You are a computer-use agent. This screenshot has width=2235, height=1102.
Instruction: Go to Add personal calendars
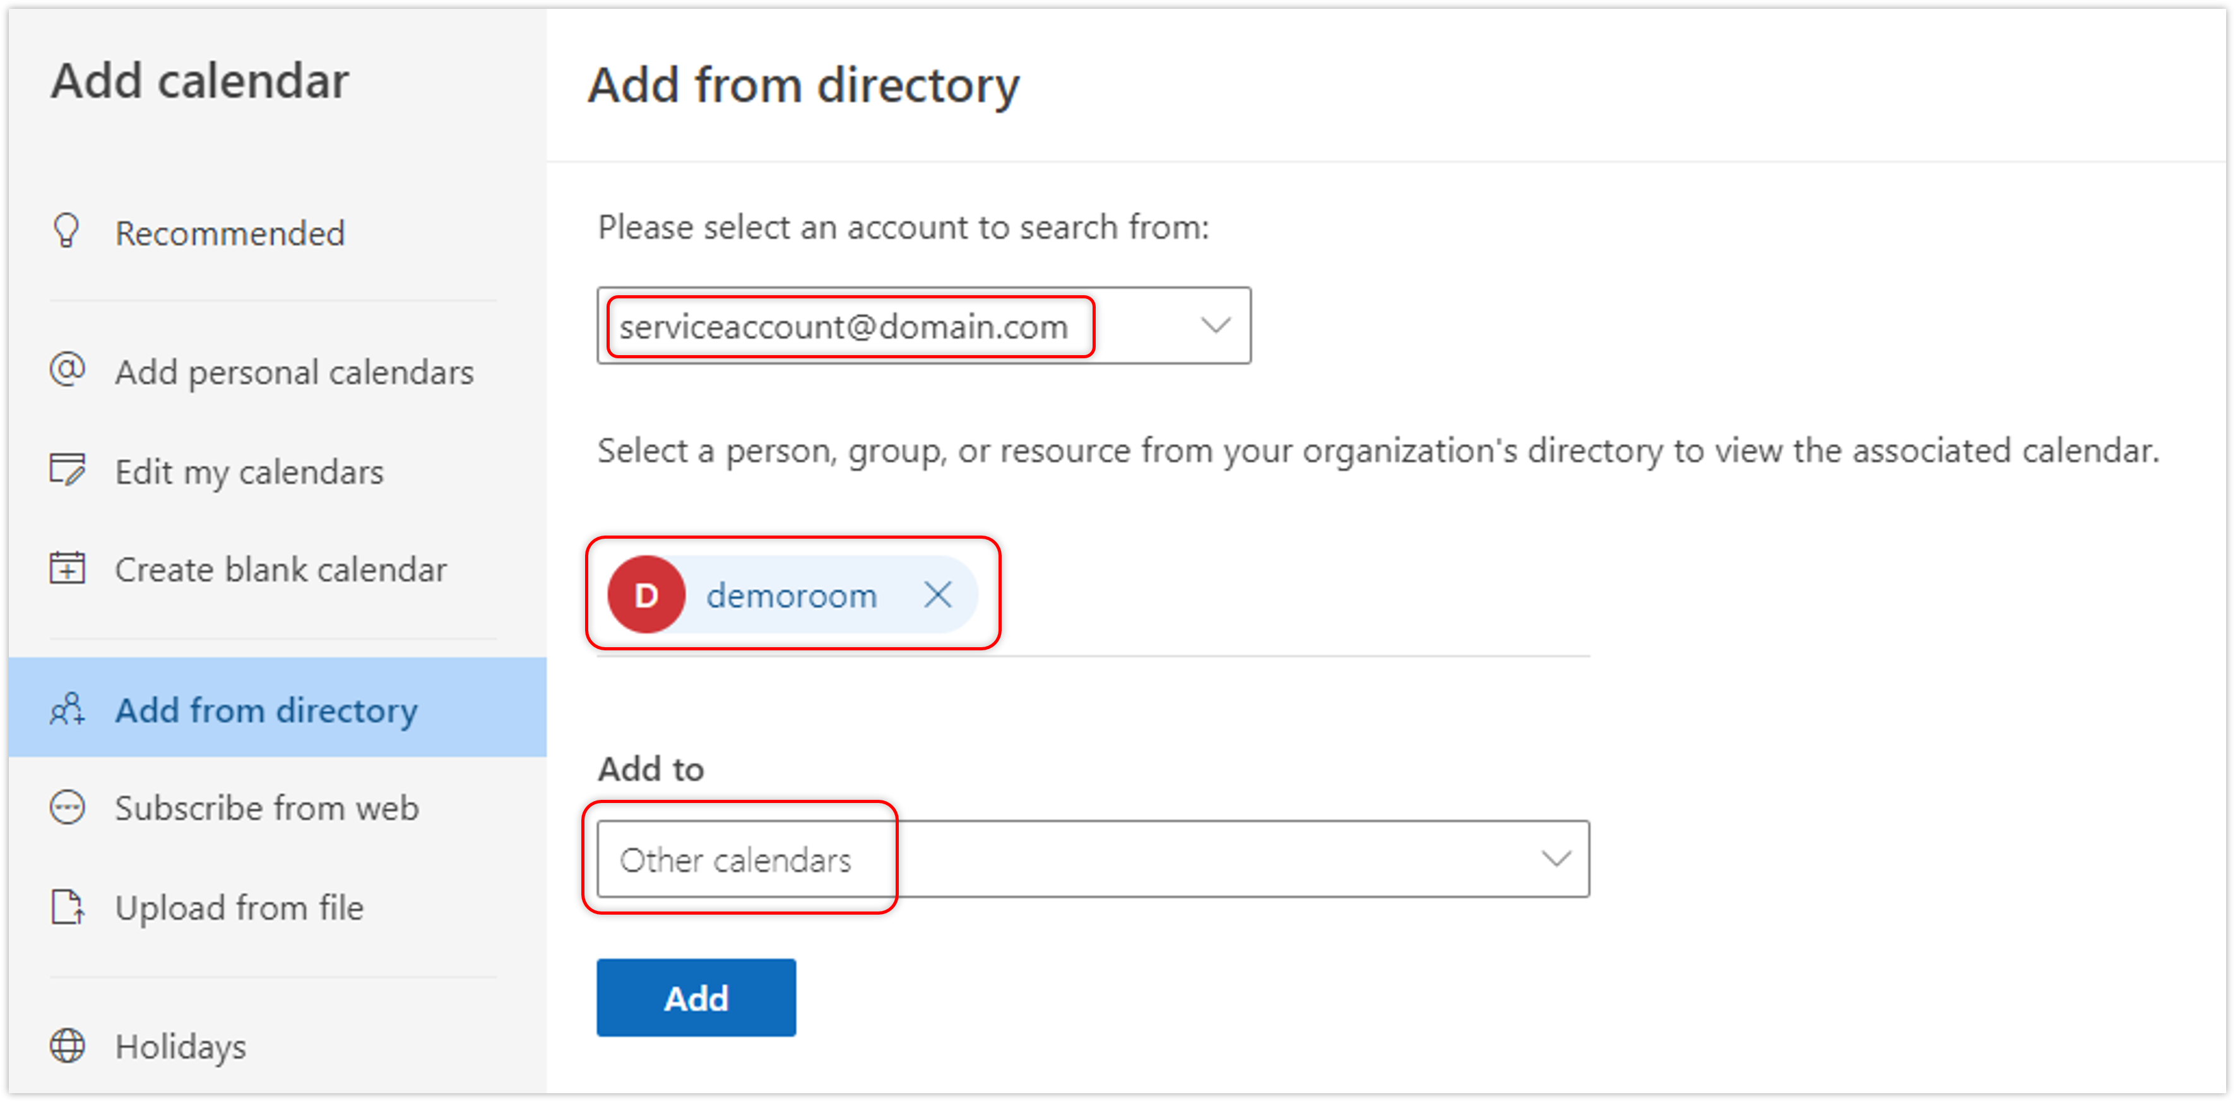coord(278,371)
